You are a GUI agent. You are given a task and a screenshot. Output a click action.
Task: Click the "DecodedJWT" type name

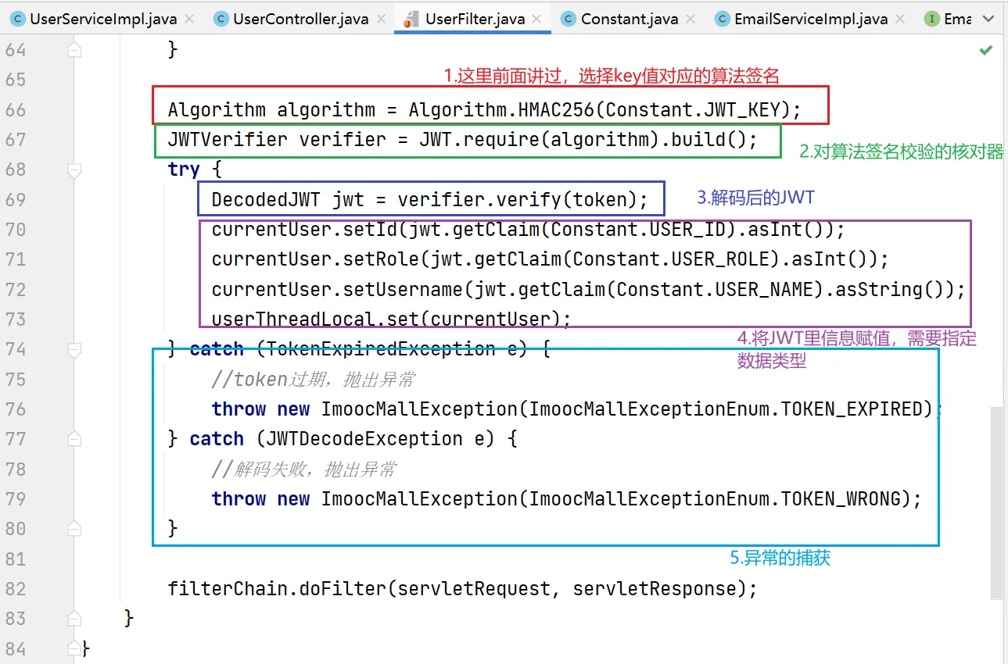pos(266,200)
